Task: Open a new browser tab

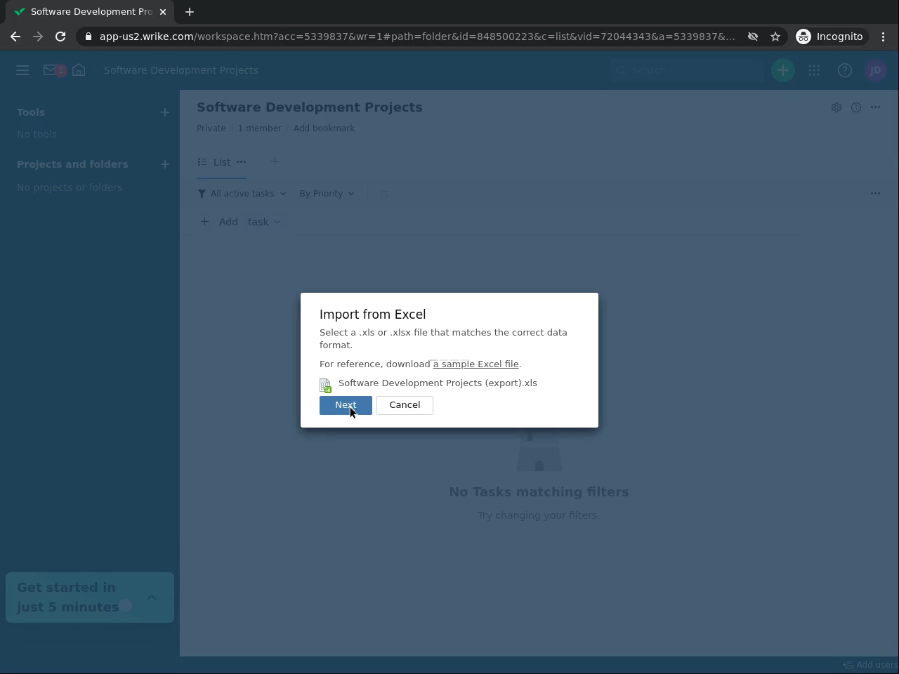Action: 190,12
